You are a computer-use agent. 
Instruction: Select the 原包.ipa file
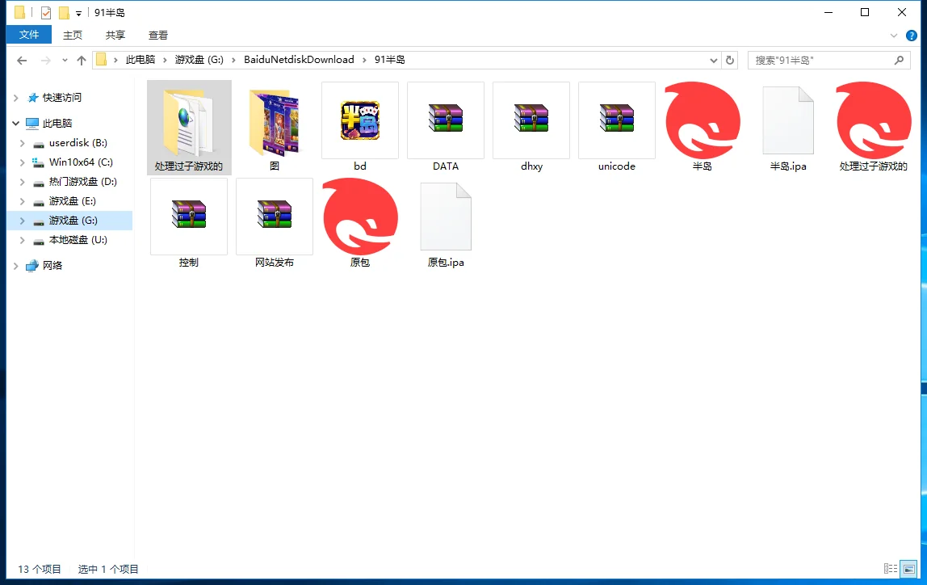coord(446,217)
